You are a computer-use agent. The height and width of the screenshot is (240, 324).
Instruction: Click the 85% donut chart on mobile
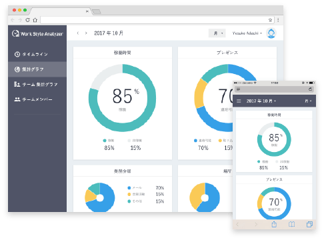[x=274, y=139]
